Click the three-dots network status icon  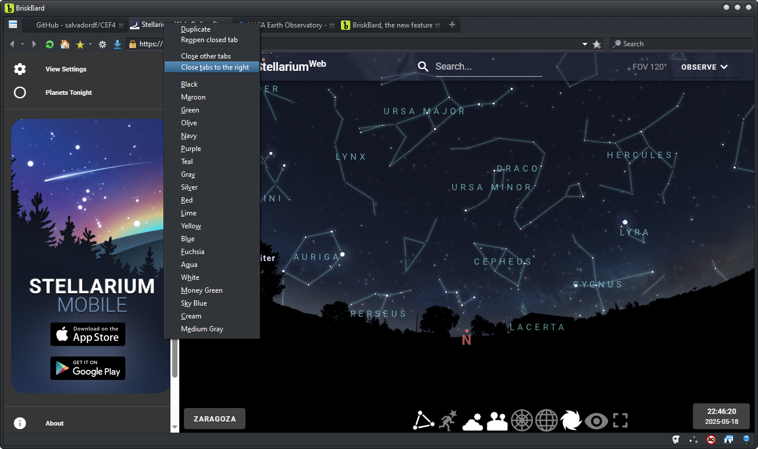pyautogui.click(x=694, y=439)
